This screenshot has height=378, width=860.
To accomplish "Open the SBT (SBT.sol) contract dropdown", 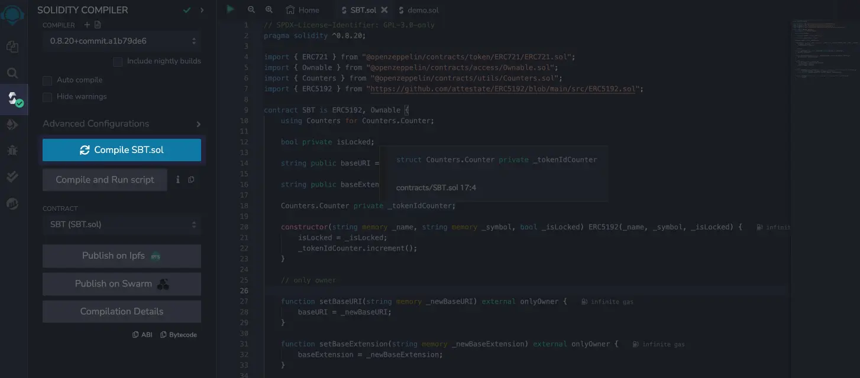I will coord(122,224).
